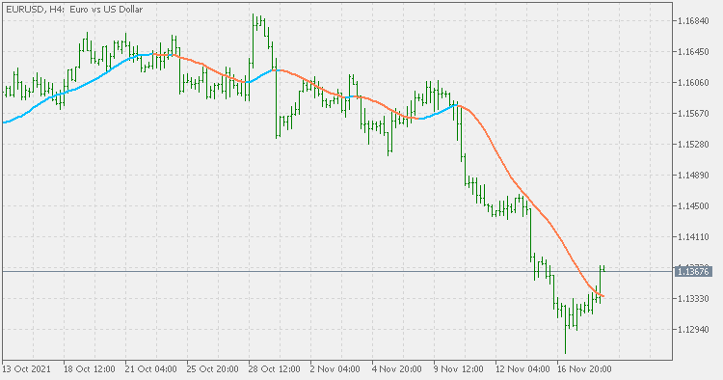723x380 pixels.
Task: Click the 21 Oct 04:00 time label
Action: click(151, 369)
